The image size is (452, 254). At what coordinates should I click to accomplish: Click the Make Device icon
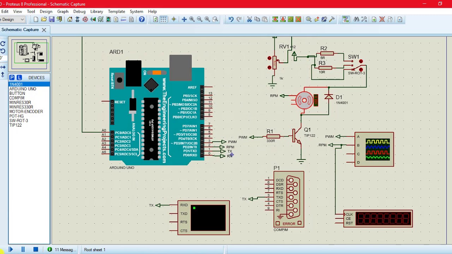316,19
